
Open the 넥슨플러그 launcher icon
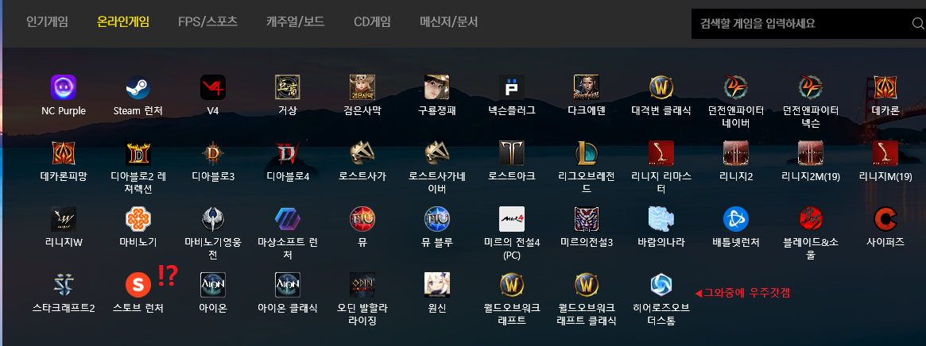pyautogui.click(x=511, y=87)
